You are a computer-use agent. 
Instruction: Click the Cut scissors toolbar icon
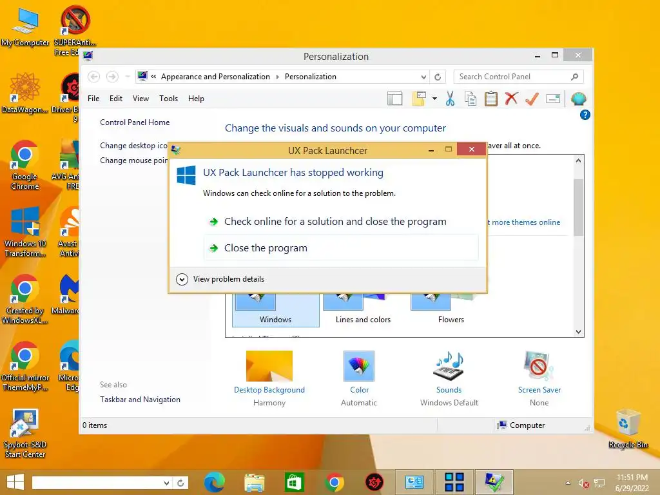[450, 99]
